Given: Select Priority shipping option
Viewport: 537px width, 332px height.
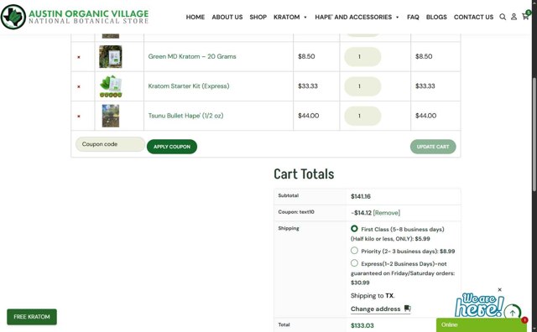Looking at the screenshot, I should pos(354,251).
